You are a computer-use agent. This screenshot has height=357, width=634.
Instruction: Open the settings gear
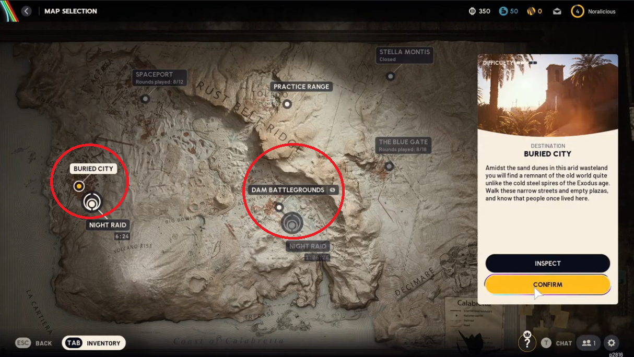click(x=612, y=343)
